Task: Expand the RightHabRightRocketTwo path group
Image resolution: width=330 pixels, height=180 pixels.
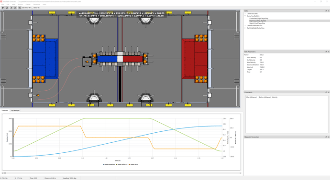Action: coord(245,28)
